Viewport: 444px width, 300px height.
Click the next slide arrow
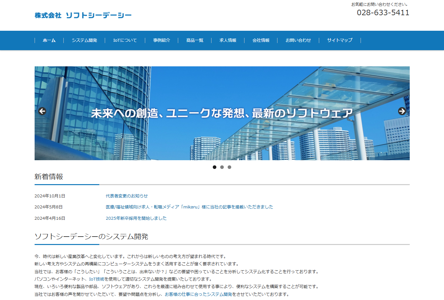pos(402,111)
